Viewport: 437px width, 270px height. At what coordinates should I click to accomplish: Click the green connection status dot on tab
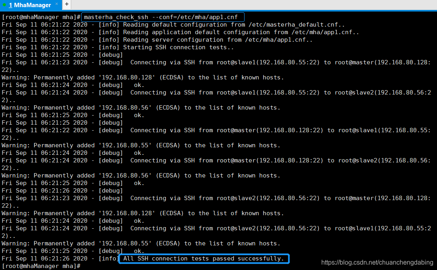click(4, 5)
